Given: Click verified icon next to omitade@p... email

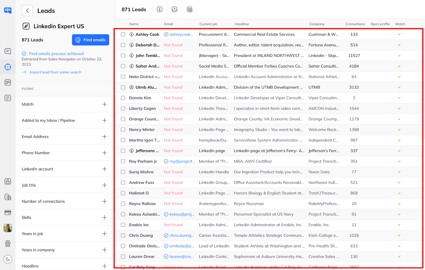Looking at the screenshot, I should tap(166, 246).
